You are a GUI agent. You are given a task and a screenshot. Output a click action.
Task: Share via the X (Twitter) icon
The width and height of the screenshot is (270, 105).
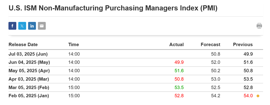[22, 26]
